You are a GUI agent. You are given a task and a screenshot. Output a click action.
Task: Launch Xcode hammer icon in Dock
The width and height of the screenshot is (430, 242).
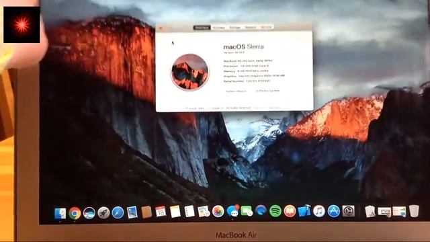(304, 211)
